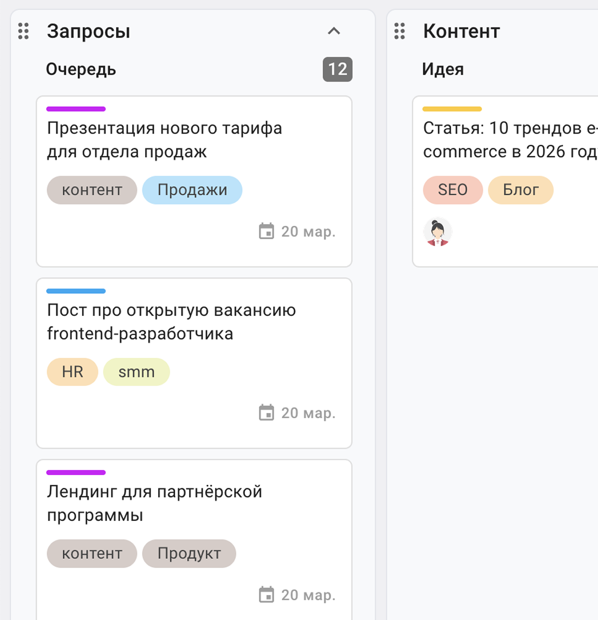Click the Блог tag
598x620 pixels.
(x=520, y=190)
